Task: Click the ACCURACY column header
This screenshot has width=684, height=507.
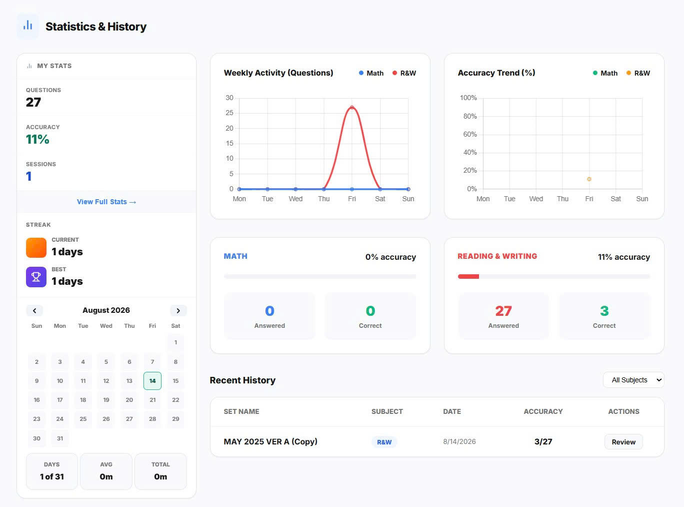Action: pos(543,411)
